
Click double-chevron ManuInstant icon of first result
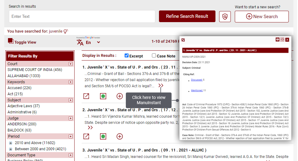(x=161, y=86)
